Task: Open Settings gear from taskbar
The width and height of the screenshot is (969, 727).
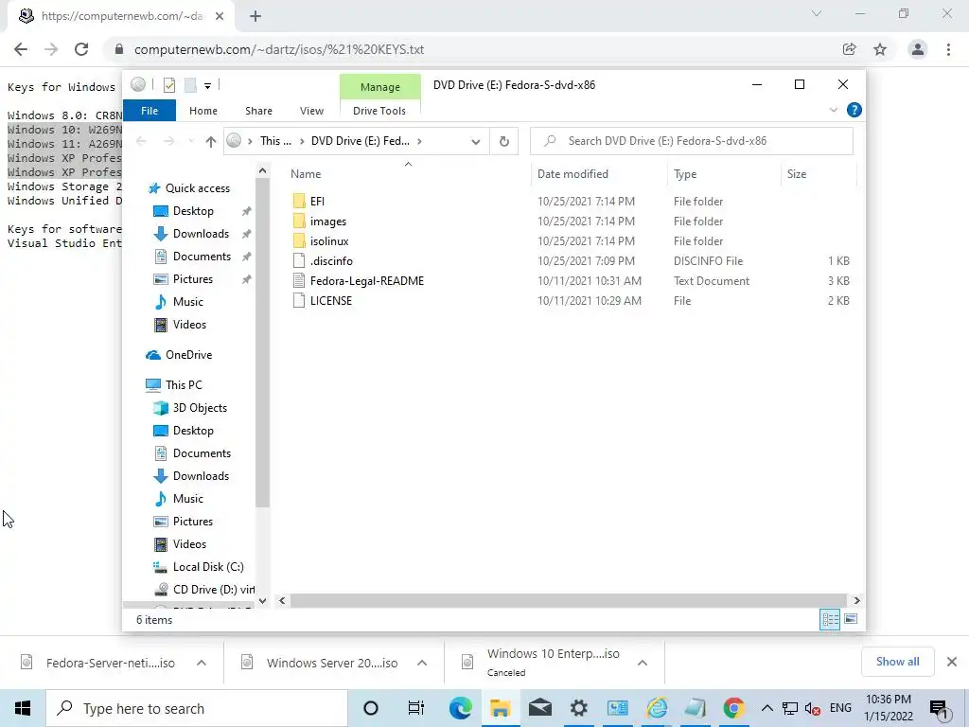Action: [x=578, y=708]
